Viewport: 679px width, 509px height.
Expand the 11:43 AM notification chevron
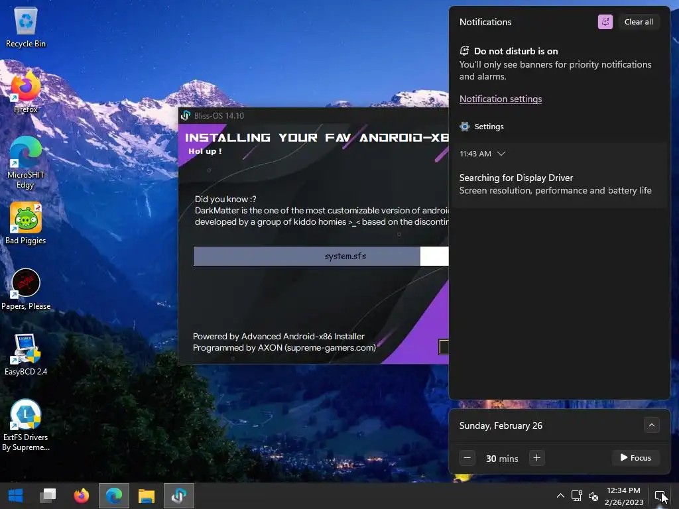tap(501, 154)
